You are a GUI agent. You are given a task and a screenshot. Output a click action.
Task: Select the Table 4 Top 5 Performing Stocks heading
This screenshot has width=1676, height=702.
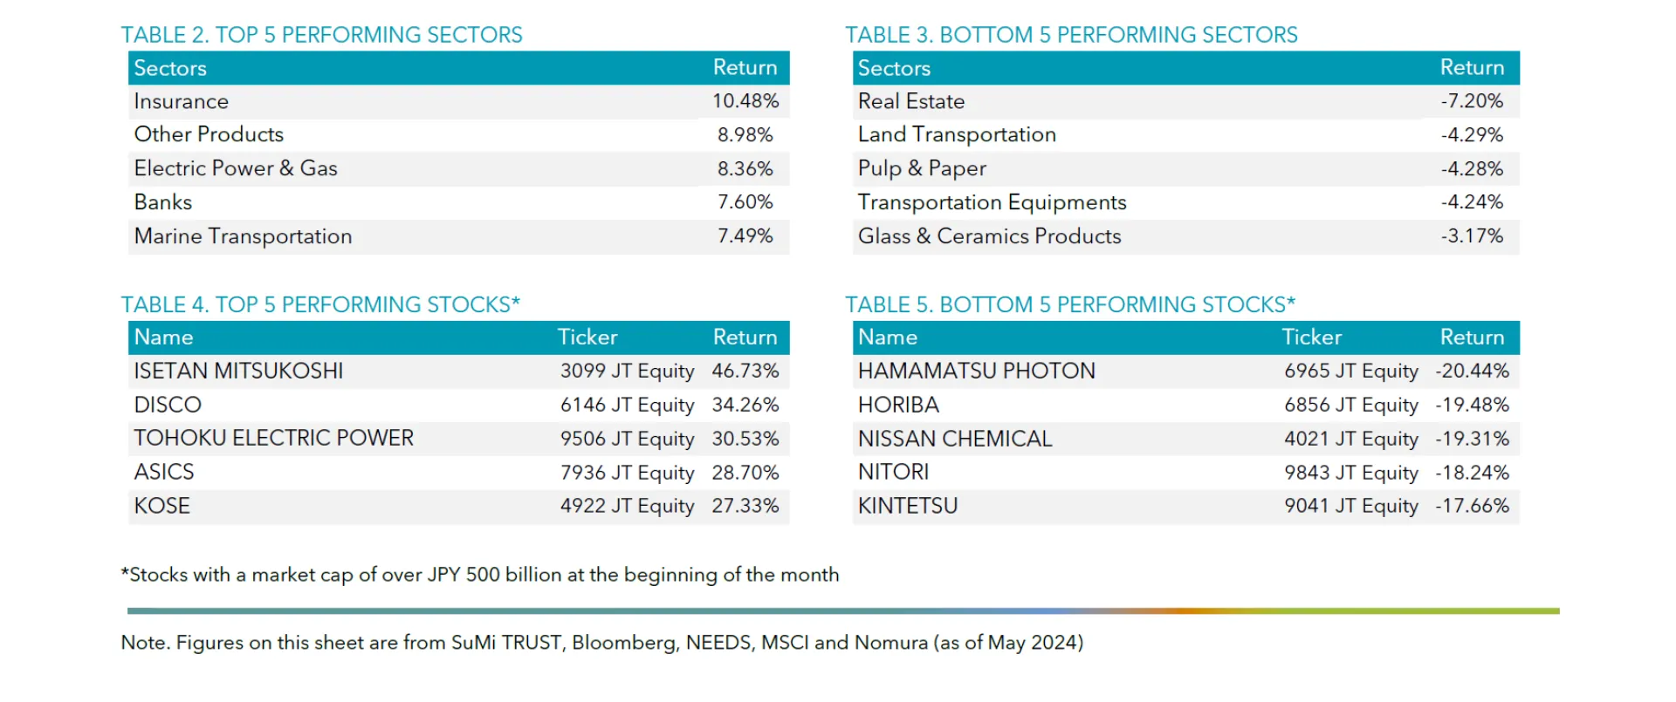[x=320, y=304]
